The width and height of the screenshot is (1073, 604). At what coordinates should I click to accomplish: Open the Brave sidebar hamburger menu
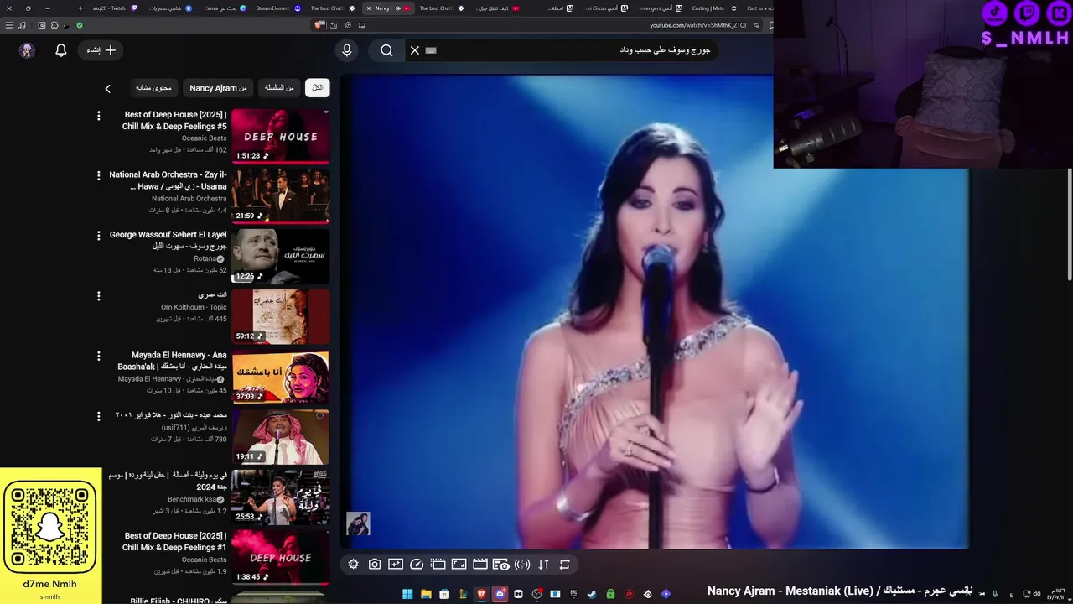pyautogui.click(x=9, y=25)
